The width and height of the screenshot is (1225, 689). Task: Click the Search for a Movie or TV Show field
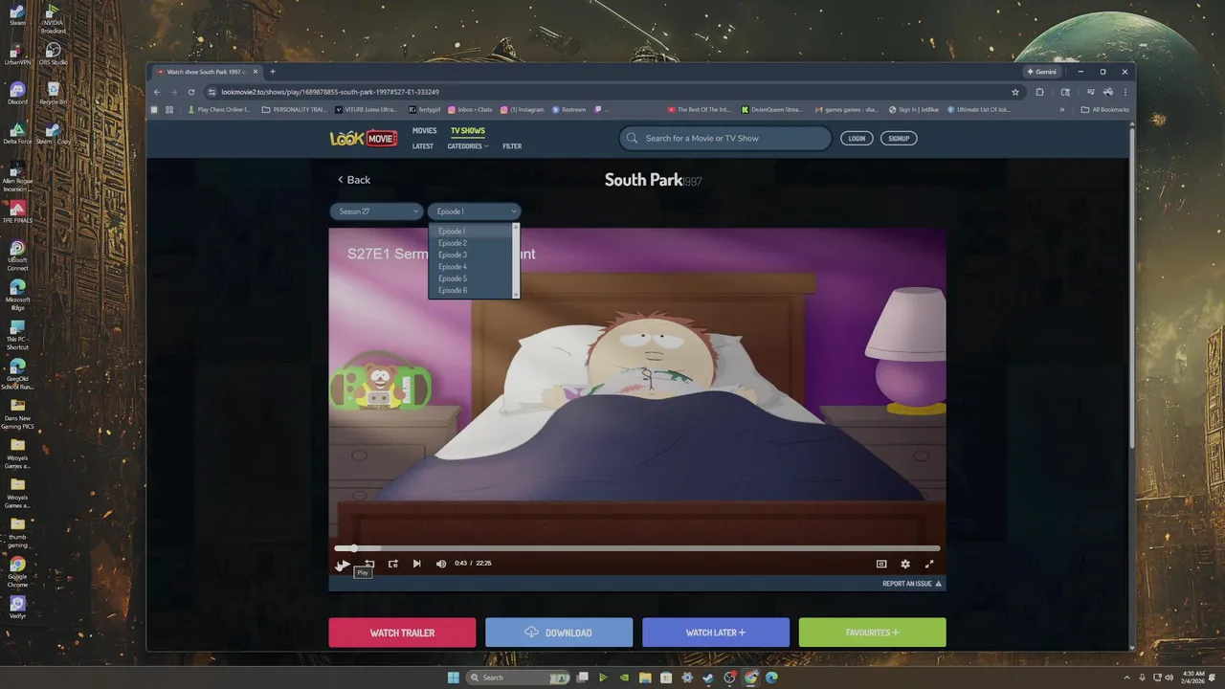click(x=724, y=138)
